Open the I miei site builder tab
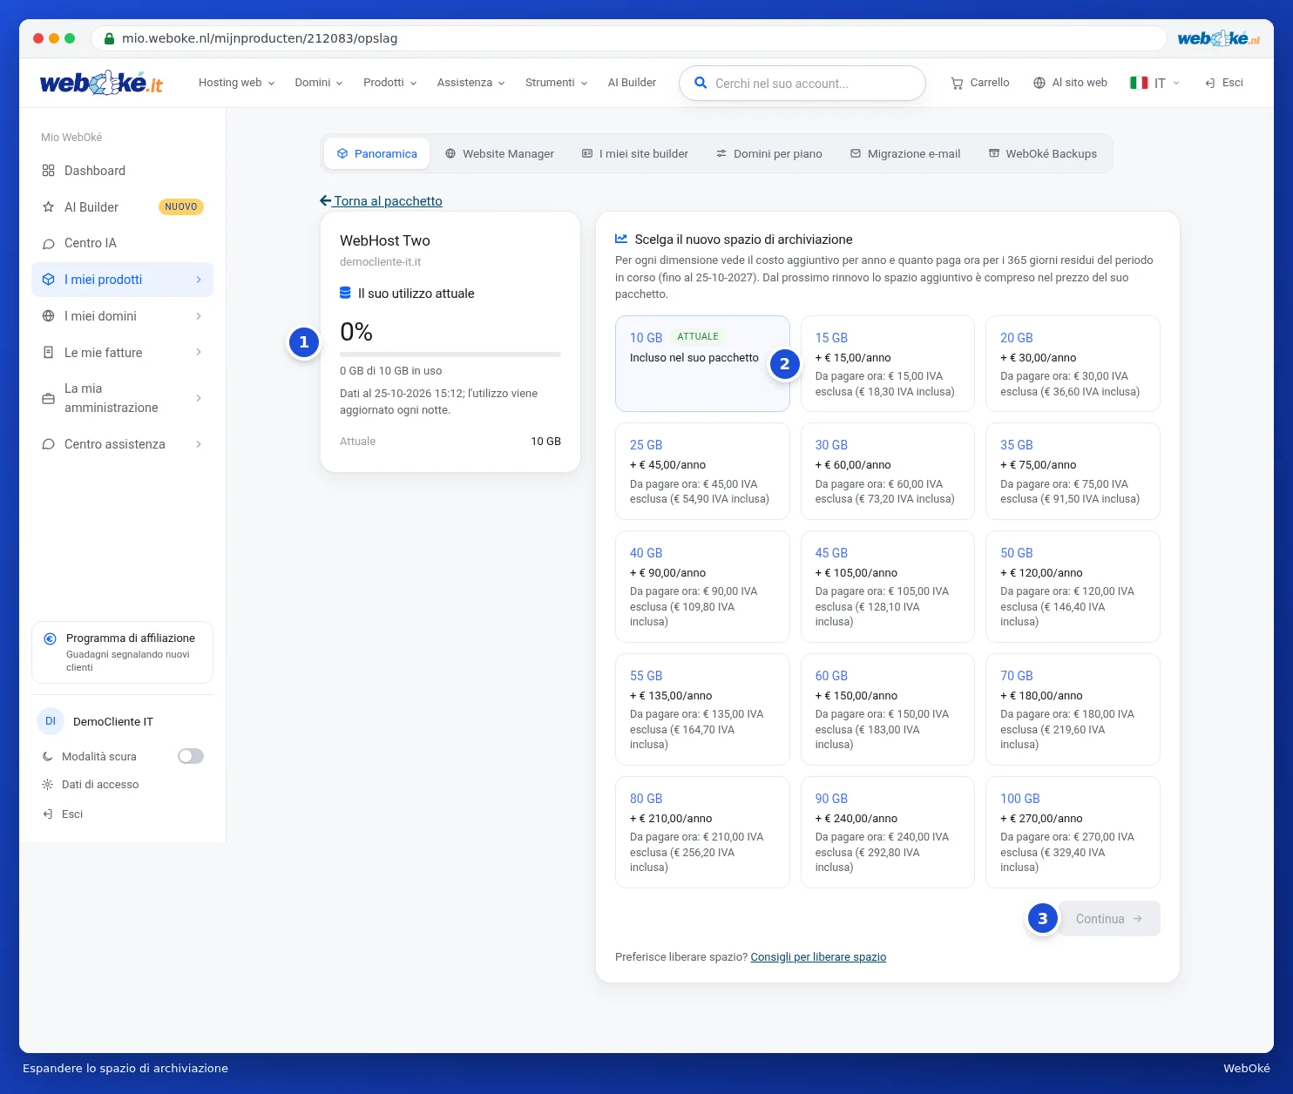Image resolution: width=1293 pixels, height=1094 pixels. point(635,153)
